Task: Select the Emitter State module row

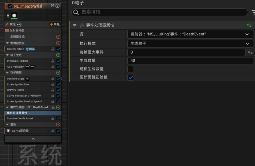Action: click(x=33, y=49)
